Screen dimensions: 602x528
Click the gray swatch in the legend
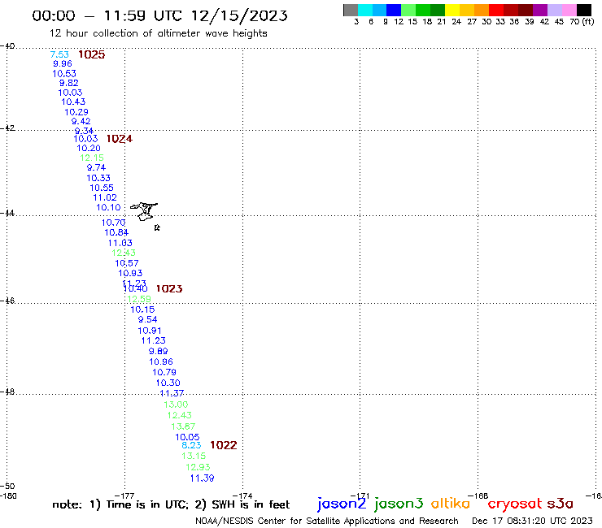(351, 10)
